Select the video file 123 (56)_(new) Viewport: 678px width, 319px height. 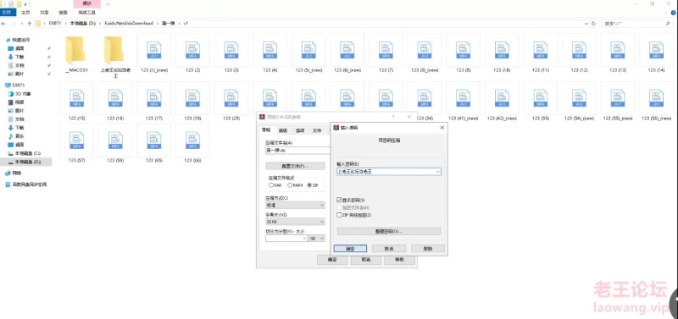pyautogui.click(x=656, y=102)
